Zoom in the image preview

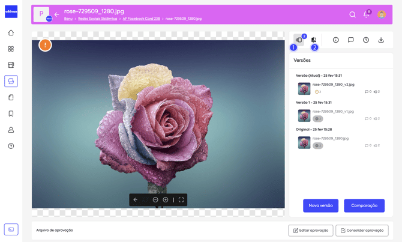(x=166, y=200)
